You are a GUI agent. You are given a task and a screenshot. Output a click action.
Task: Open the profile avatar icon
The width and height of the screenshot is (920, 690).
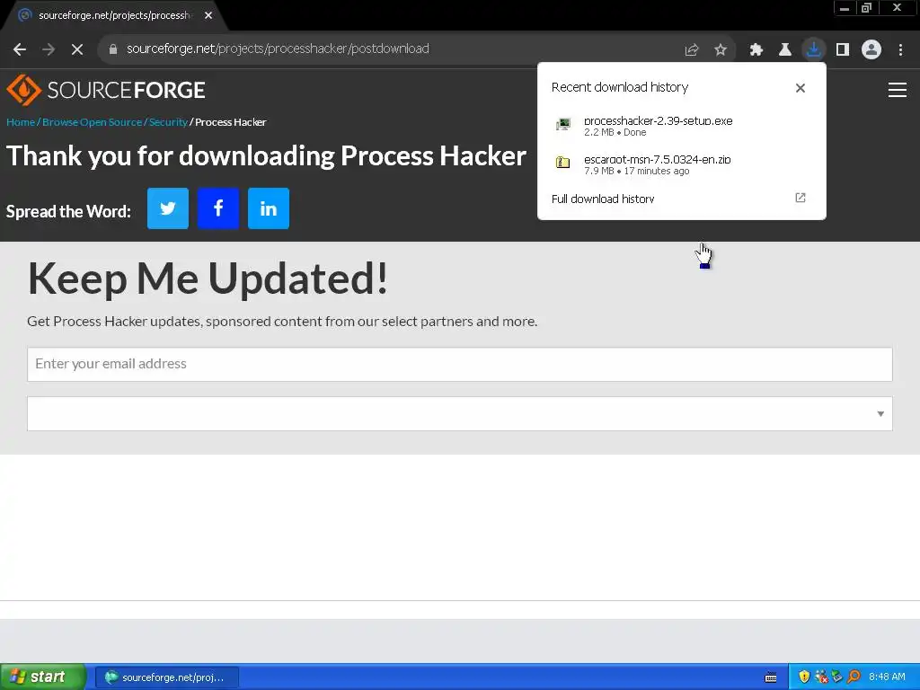pyautogui.click(x=871, y=50)
